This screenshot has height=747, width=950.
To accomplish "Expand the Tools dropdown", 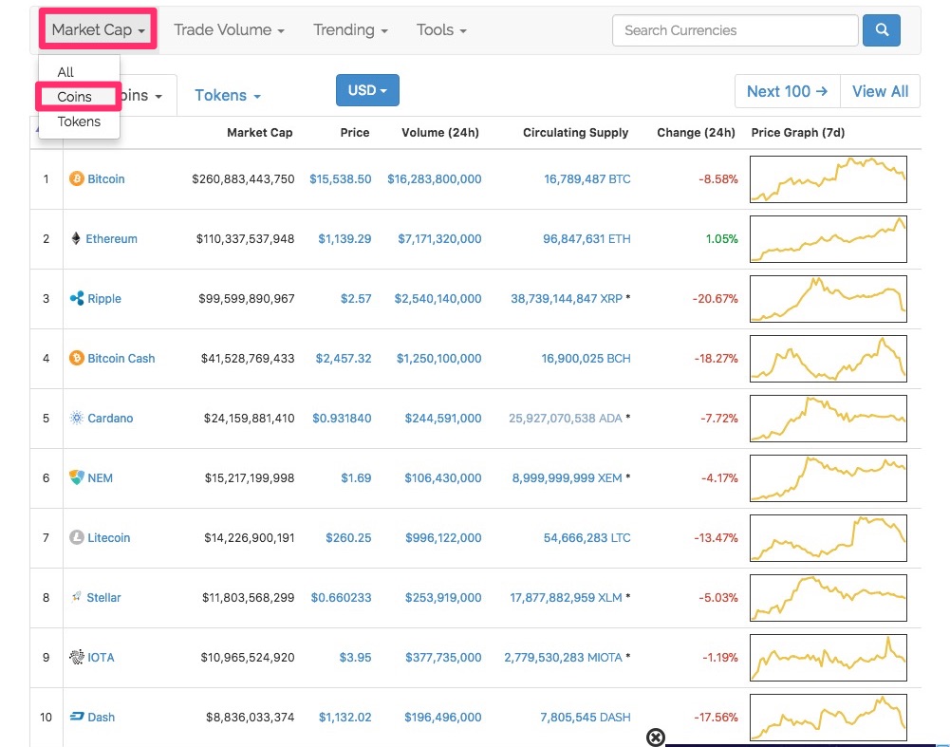I will click(x=441, y=29).
